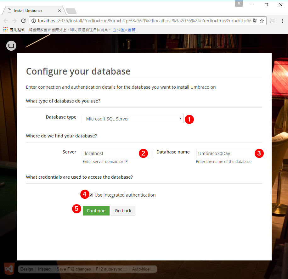Click the Configure your database heading
Image resolution: width=288 pixels, height=279 pixels.
(78, 71)
